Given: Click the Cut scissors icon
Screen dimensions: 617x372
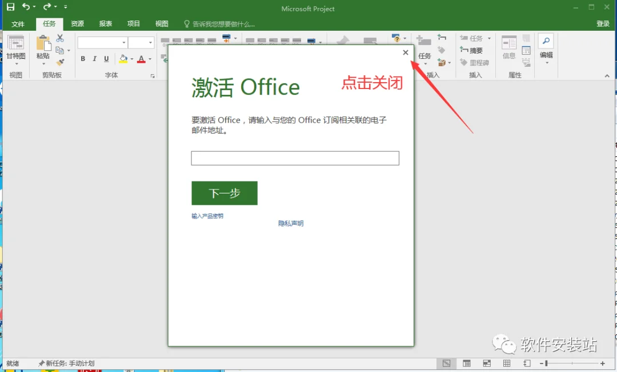Looking at the screenshot, I should 60,38.
